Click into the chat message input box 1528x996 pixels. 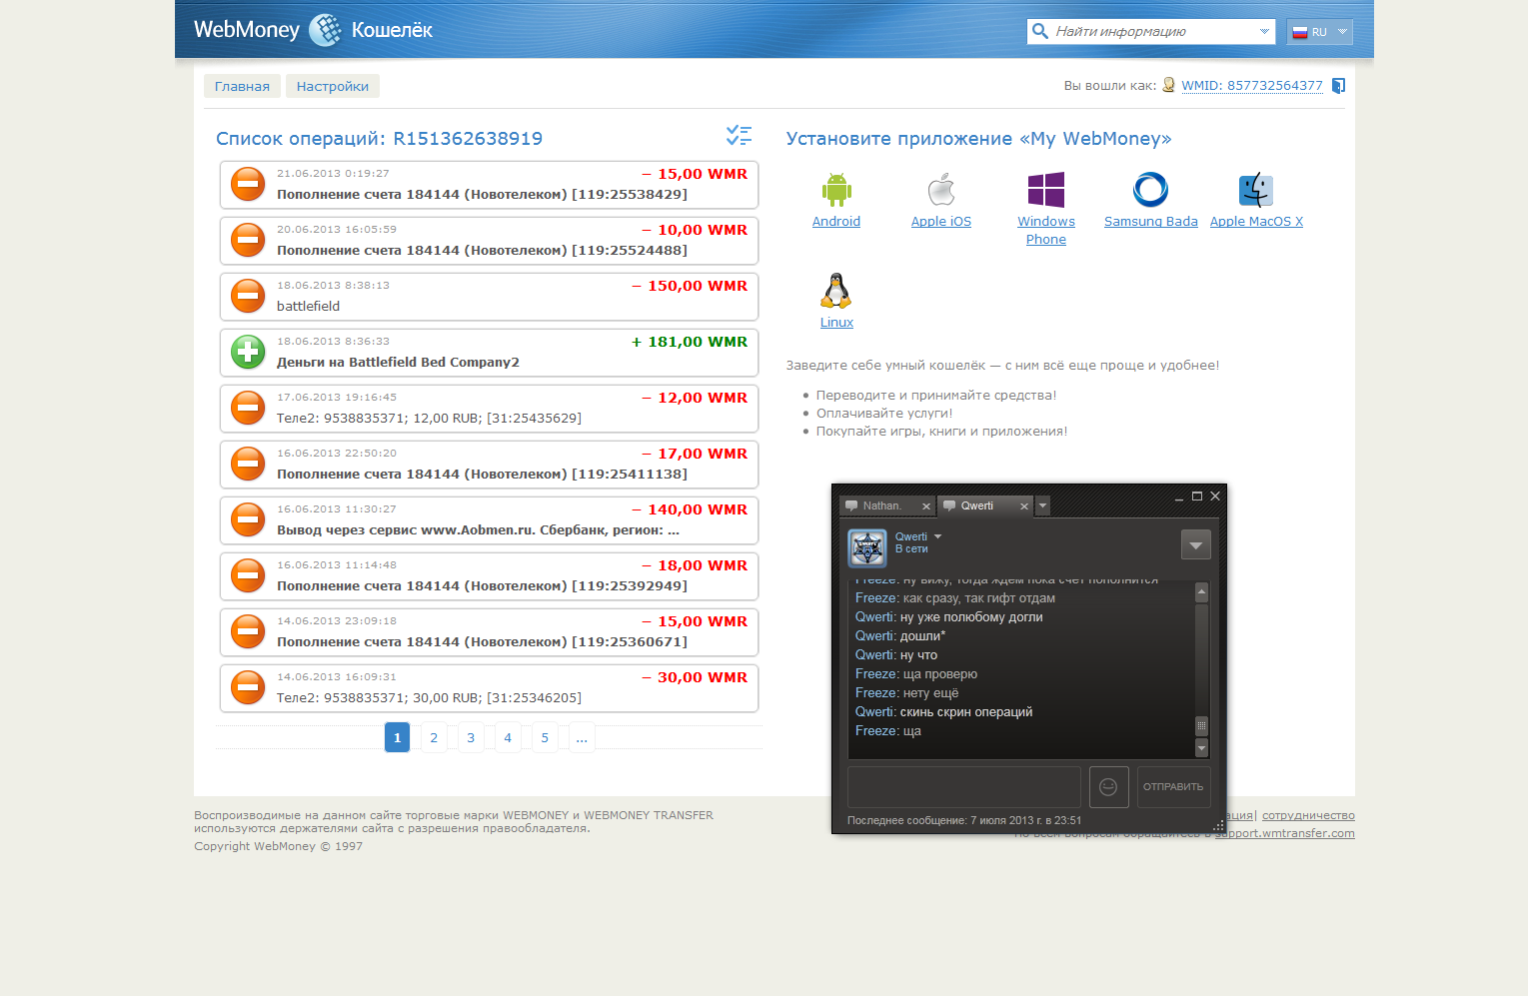pyautogui.click(x=964, y=787)
